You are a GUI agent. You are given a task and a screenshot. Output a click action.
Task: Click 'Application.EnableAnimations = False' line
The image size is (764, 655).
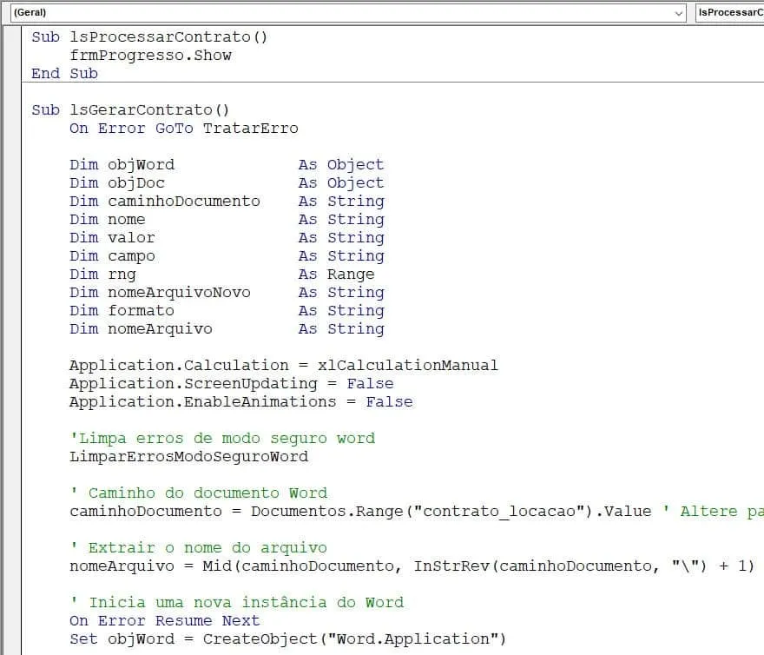[241, 402]
